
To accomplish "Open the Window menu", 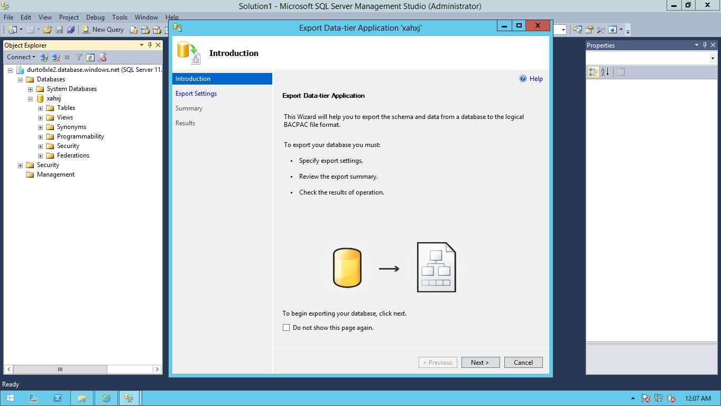I will coord(146,17).
